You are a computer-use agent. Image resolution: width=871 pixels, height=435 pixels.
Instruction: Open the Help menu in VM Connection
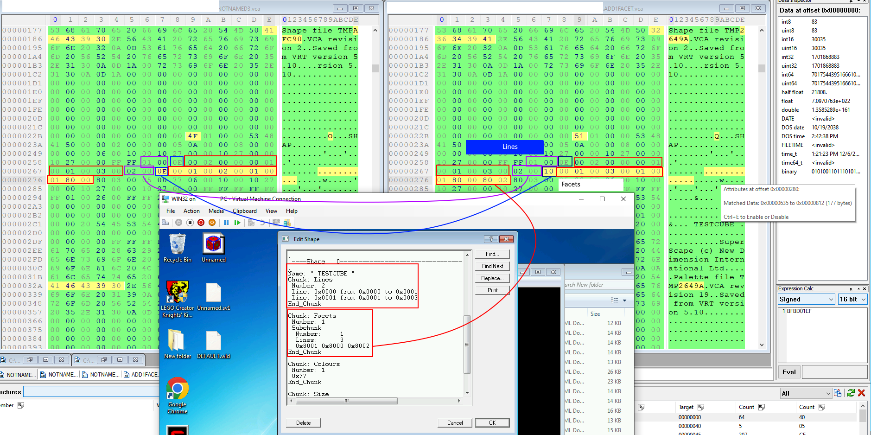pyautogui.click(x=292, y=211)
